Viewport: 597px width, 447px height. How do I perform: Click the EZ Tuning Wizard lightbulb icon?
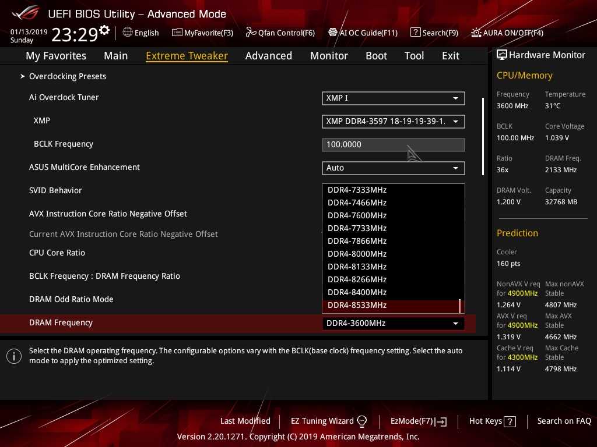coord(361,421)
